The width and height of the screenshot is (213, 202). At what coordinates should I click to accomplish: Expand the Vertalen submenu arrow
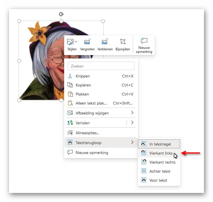(x=132, y=123)
